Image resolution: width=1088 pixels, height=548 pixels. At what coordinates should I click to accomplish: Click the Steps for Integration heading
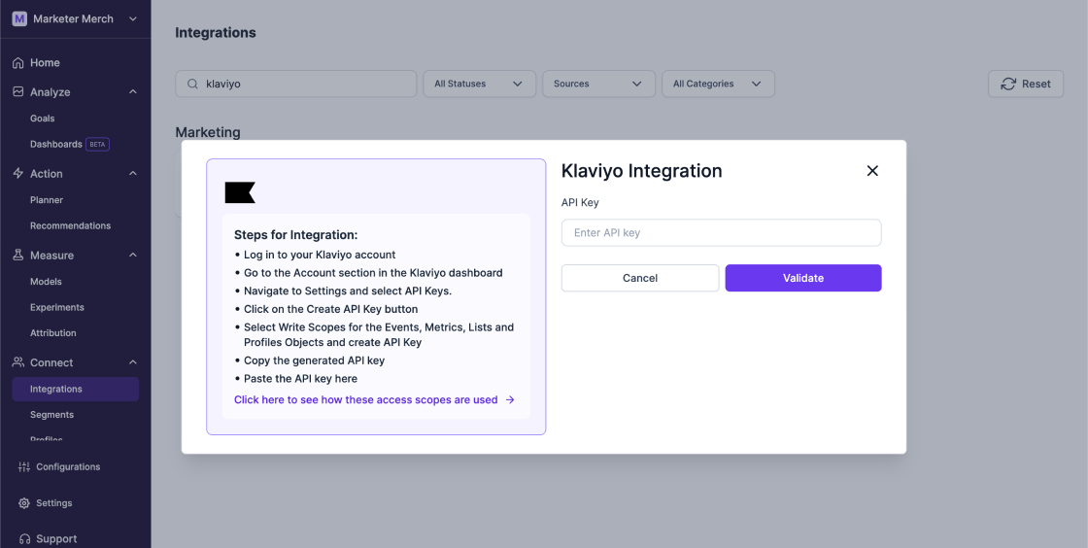(x=295, y=234)
